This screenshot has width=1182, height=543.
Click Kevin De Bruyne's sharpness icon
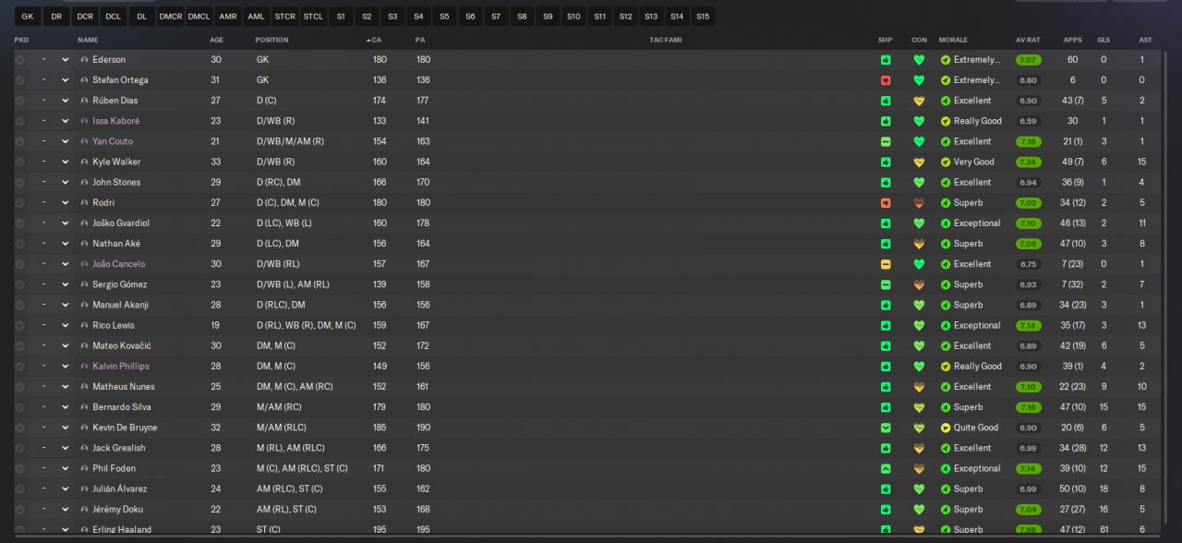pos(886,428)
